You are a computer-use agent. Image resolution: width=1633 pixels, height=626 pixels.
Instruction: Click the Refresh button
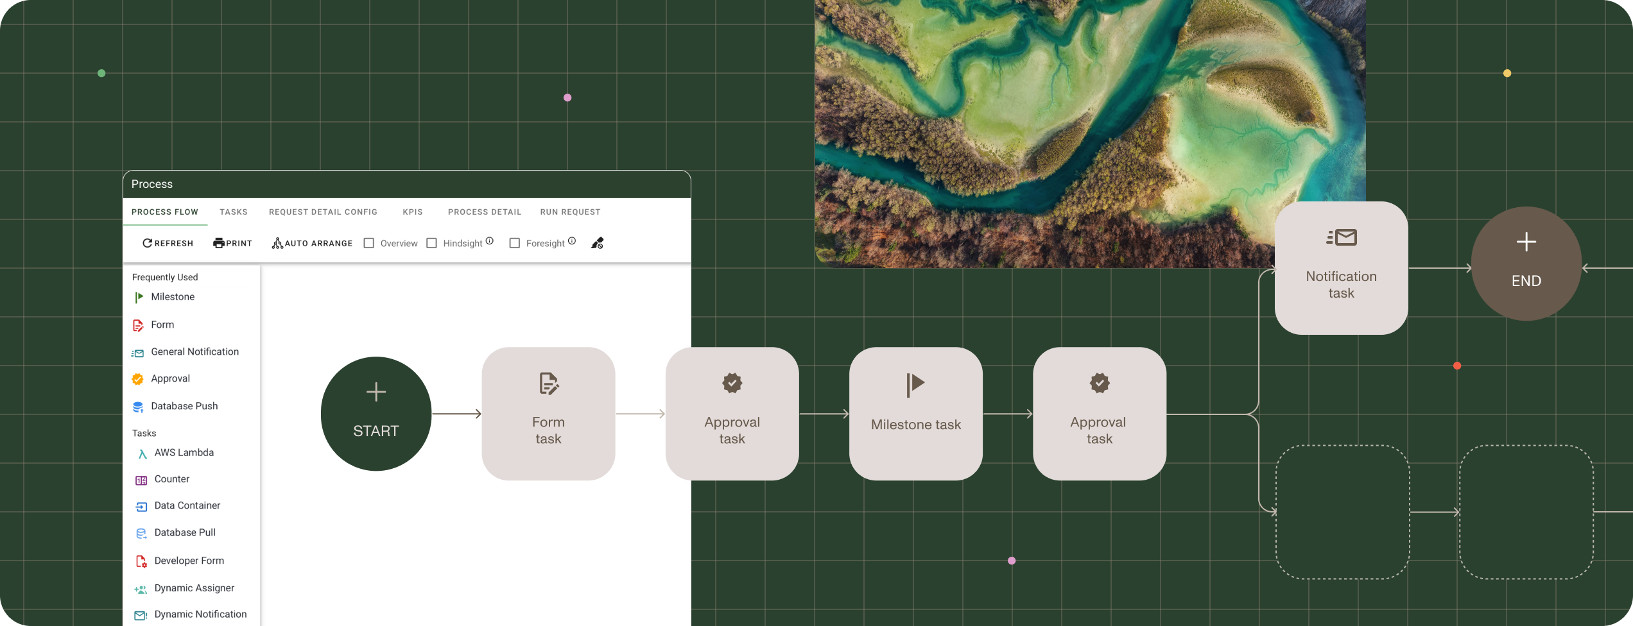click(168, 243)
